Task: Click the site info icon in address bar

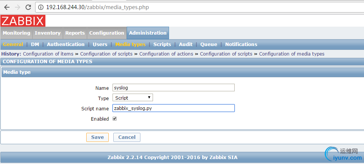Action: (41, 7)
